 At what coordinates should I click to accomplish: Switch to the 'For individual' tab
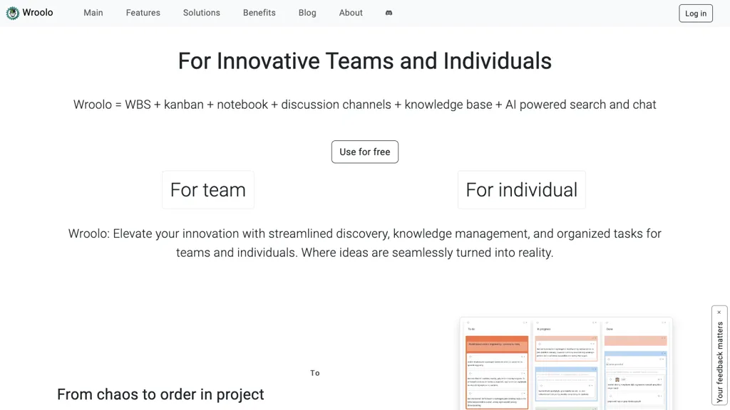[x=522, y=190]
